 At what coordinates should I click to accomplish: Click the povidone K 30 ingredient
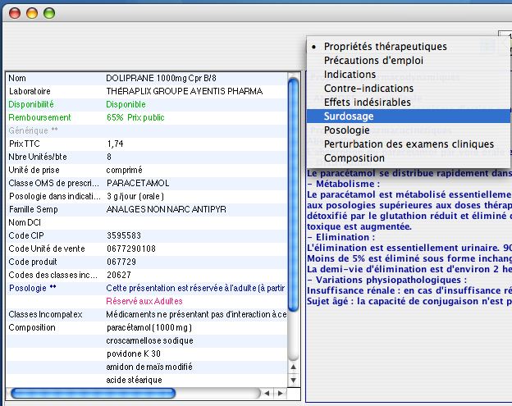[134, 354]
